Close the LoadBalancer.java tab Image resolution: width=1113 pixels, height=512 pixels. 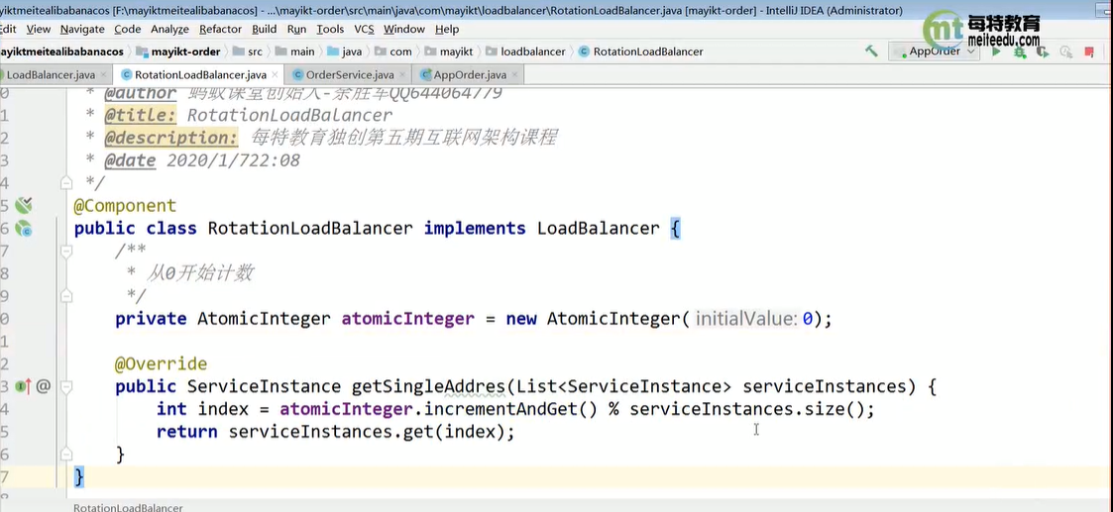[104, 74]
